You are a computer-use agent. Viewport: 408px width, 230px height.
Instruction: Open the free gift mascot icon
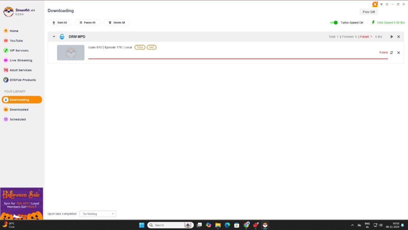click(x=375, y=4)
